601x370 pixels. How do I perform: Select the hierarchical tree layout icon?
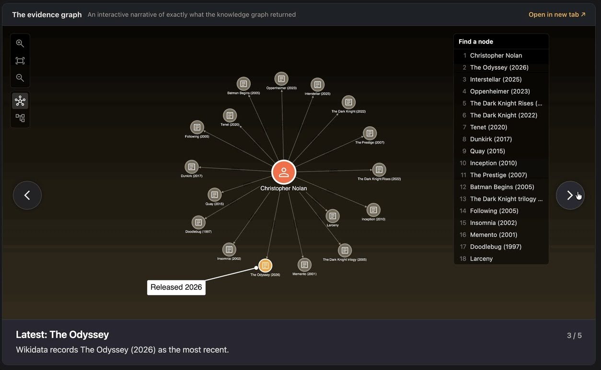[x=20, y=118]
